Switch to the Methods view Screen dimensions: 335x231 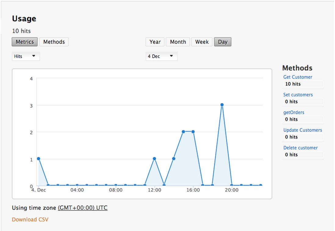(54, 42)
